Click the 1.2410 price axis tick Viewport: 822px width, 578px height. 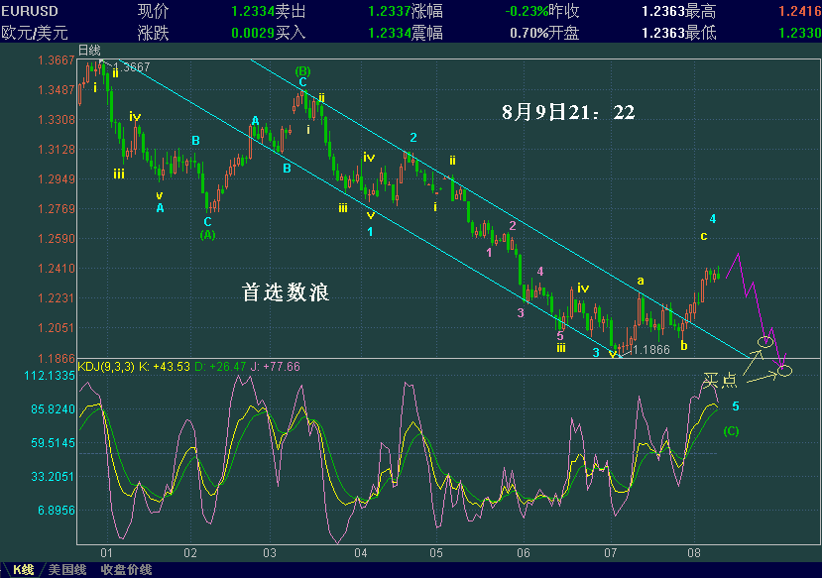[57, 269]
